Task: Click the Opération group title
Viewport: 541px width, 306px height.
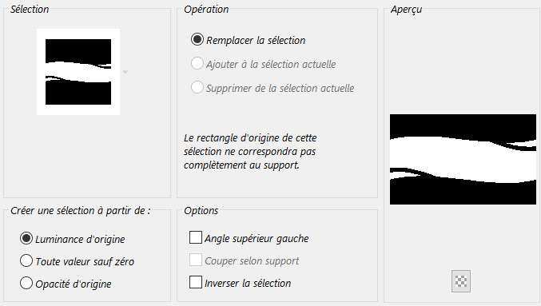Action: coord(206,10)
